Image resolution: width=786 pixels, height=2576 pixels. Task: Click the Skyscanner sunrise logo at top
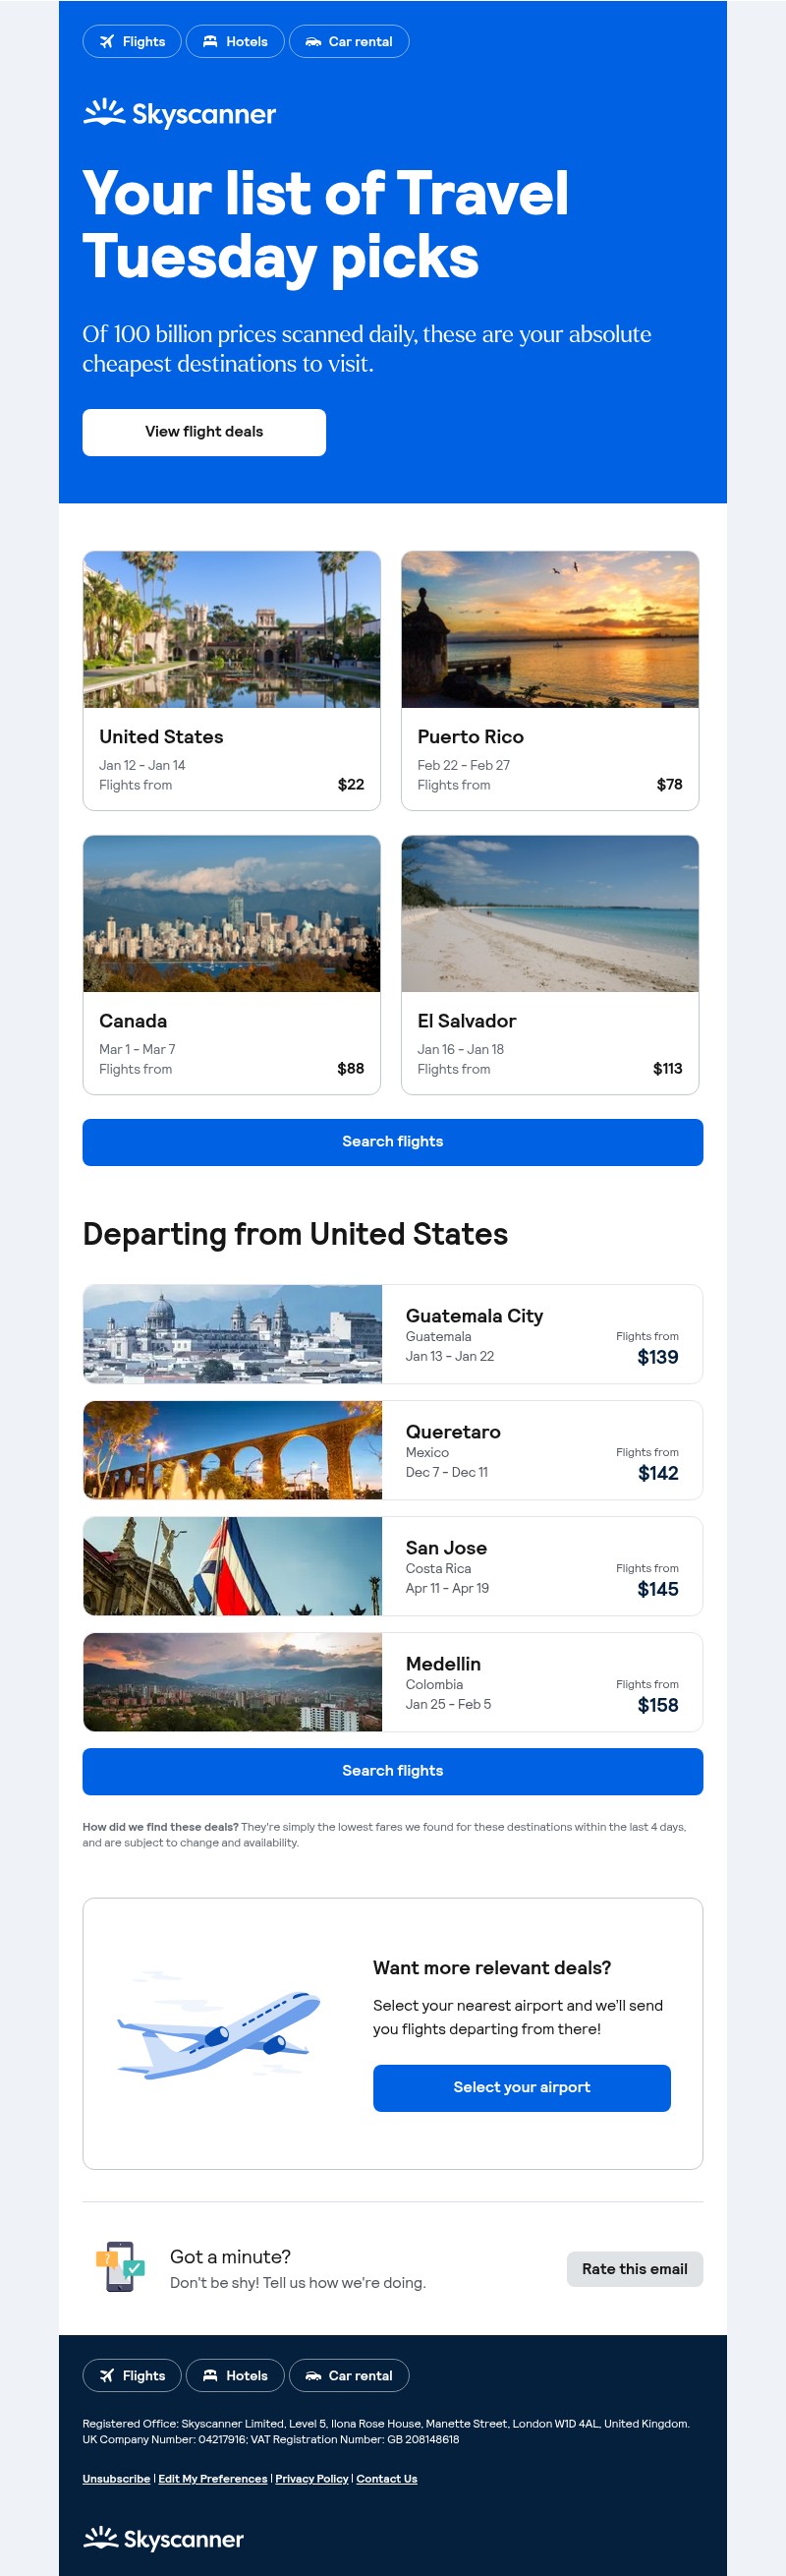103,112
